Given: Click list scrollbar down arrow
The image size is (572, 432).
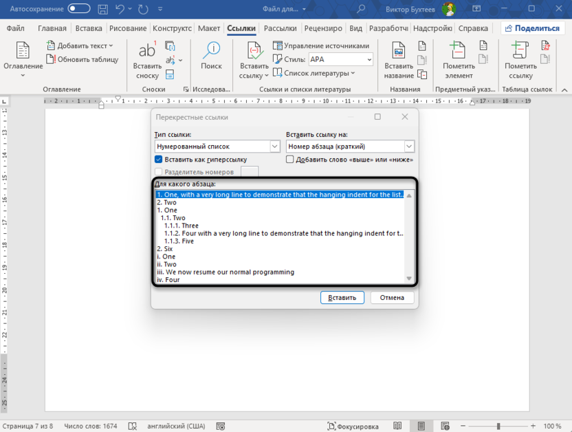Looking at the screenshot, I should click(x=409, y=279).
